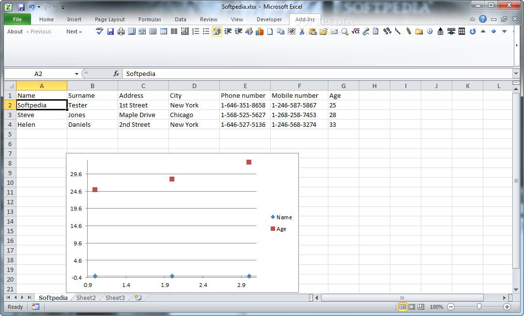The image size is (524, 316).
Task: Click the printer icon in the toolbar
Action: pos(121,31)
